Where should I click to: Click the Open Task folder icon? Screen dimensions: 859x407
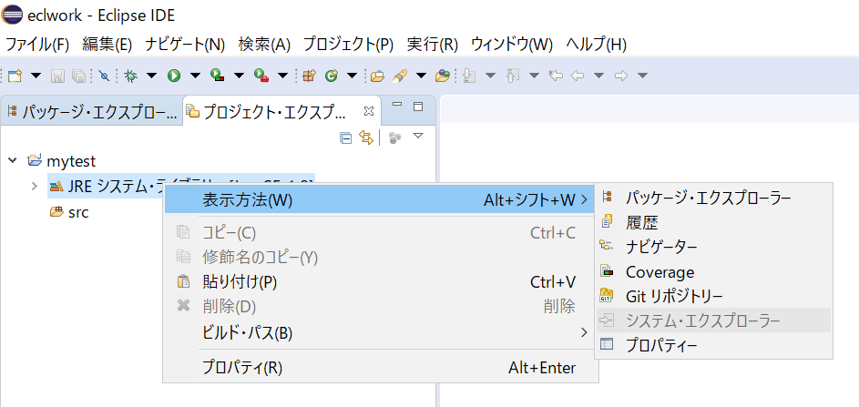[443, 76]
